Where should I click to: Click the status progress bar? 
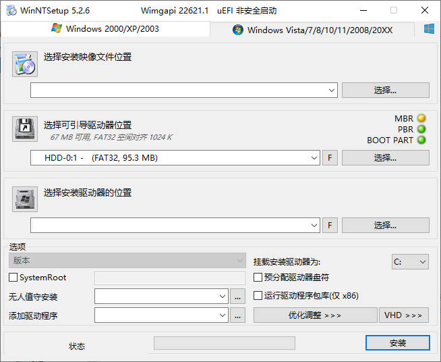(x=225, y=343)
